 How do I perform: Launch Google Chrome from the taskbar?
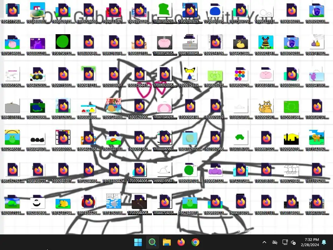pyautogui.click(x=195, y=242)
